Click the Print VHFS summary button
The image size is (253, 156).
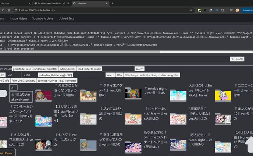pos(24,81)
